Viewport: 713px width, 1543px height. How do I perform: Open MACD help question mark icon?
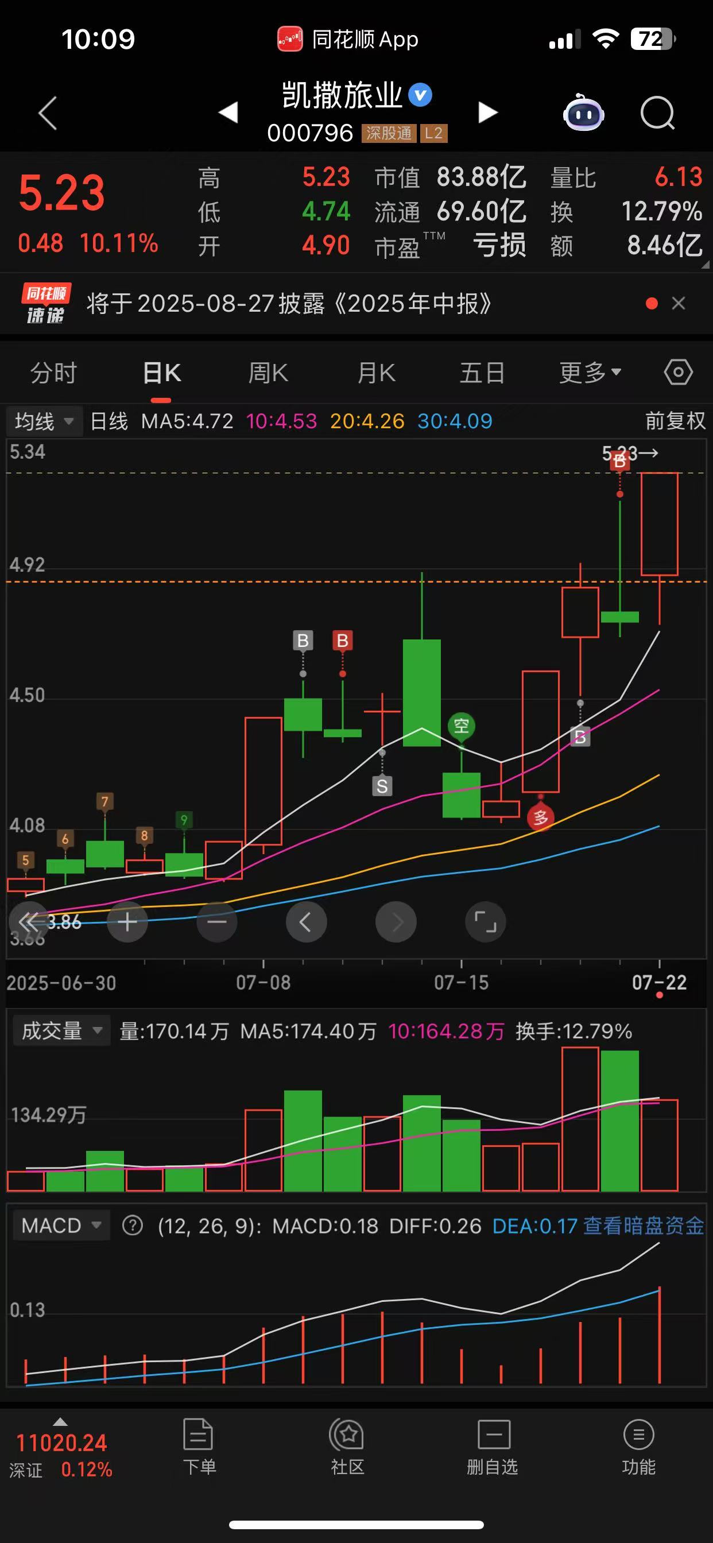point(133,1226)
